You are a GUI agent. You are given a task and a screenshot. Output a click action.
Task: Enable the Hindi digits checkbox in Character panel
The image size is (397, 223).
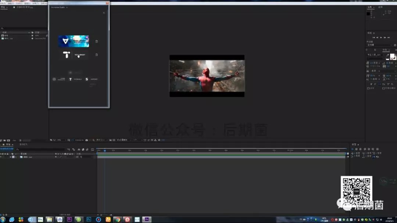click(383, 88)
